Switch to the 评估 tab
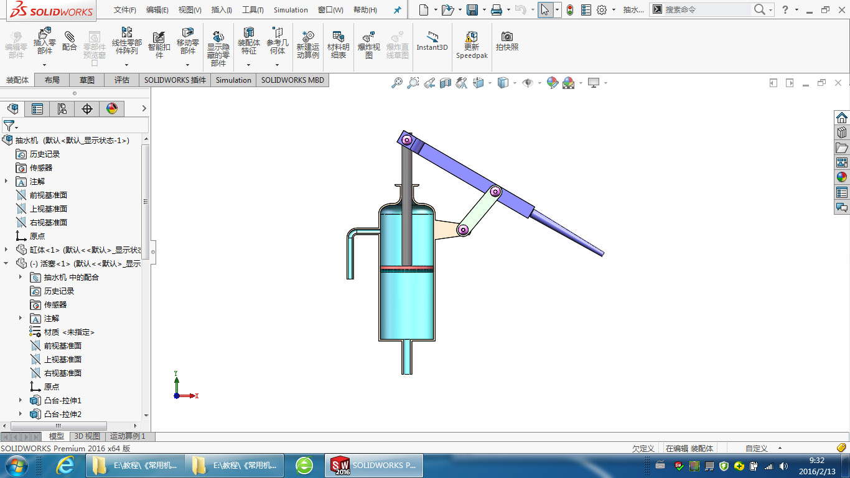Image resolution: width=850 pixels, height=478 pixels. click(x=122, y=80)
